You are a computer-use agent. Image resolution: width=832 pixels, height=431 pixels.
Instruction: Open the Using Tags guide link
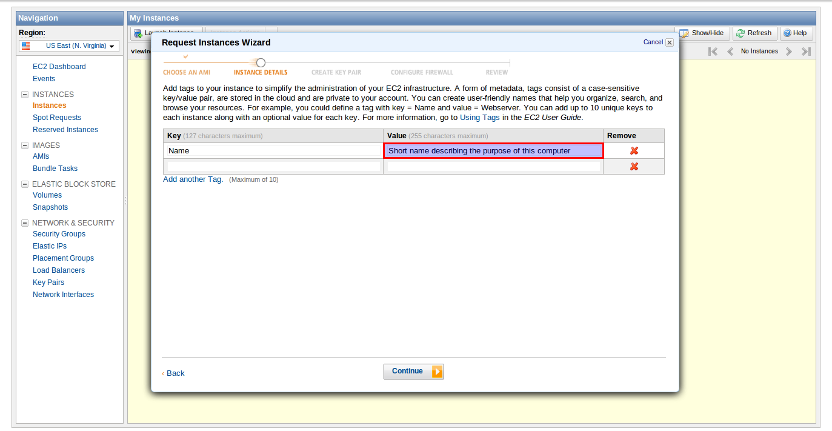click(x=480, y=118)
